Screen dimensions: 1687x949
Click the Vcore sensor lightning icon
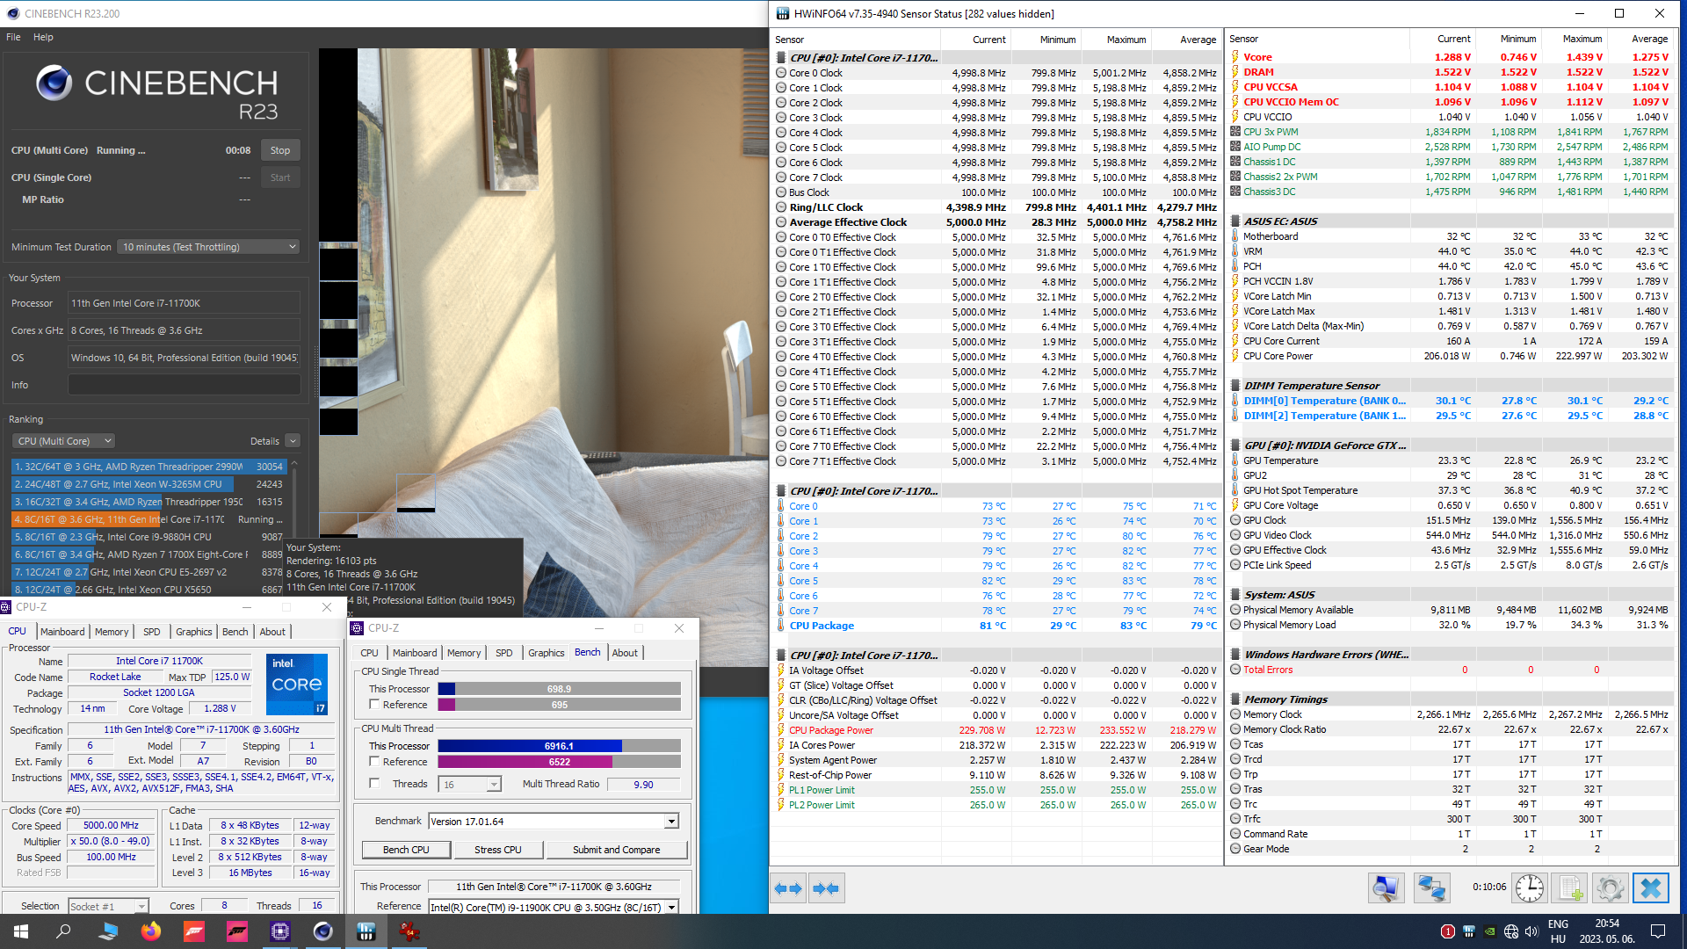(1234, 57)
